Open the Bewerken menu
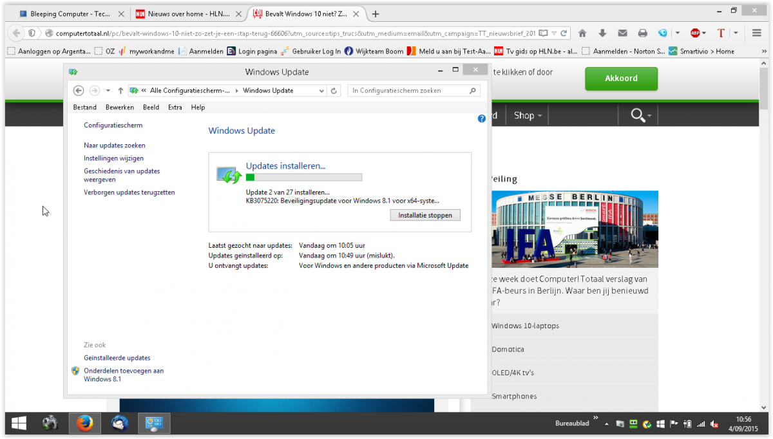The width and height of the screenshot is (773, 439). [x=120, y=107]
